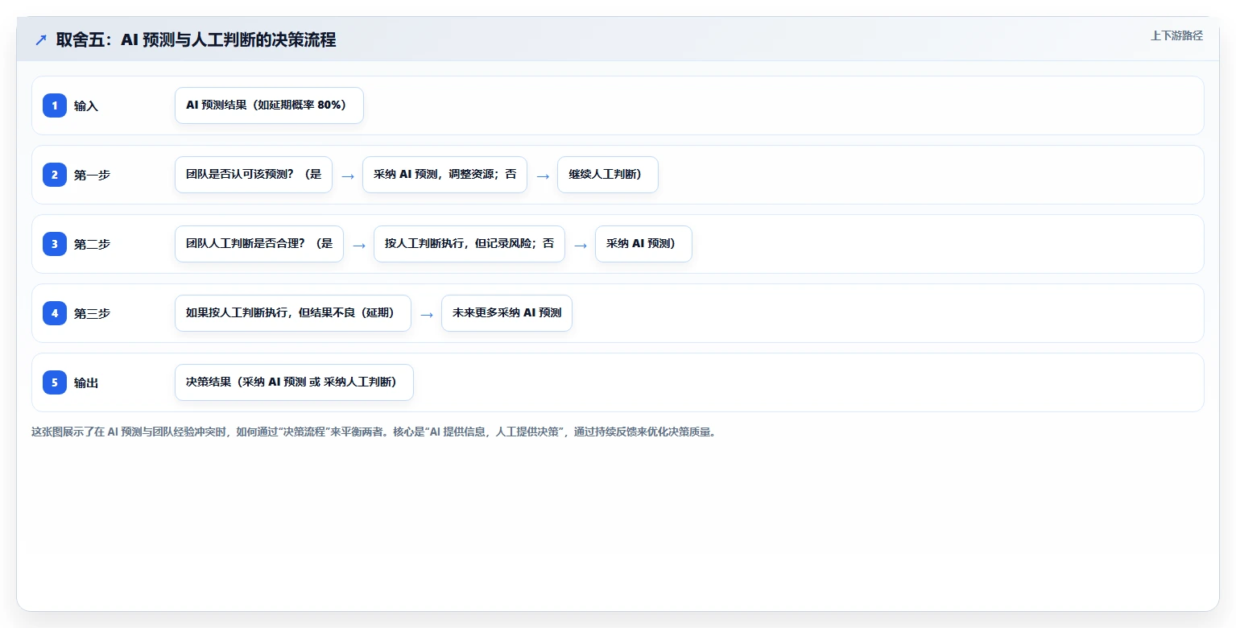Screen dimensions: 1236x628
Task: Select the 按人工判断执行，但记录风险；否 box
Action: tap(469, 244)
